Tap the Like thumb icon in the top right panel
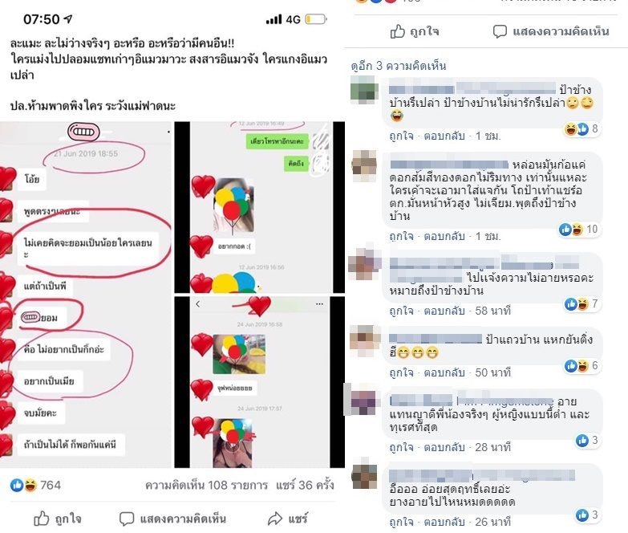Screen dimensions: 628x533 (x=398, y=31)
